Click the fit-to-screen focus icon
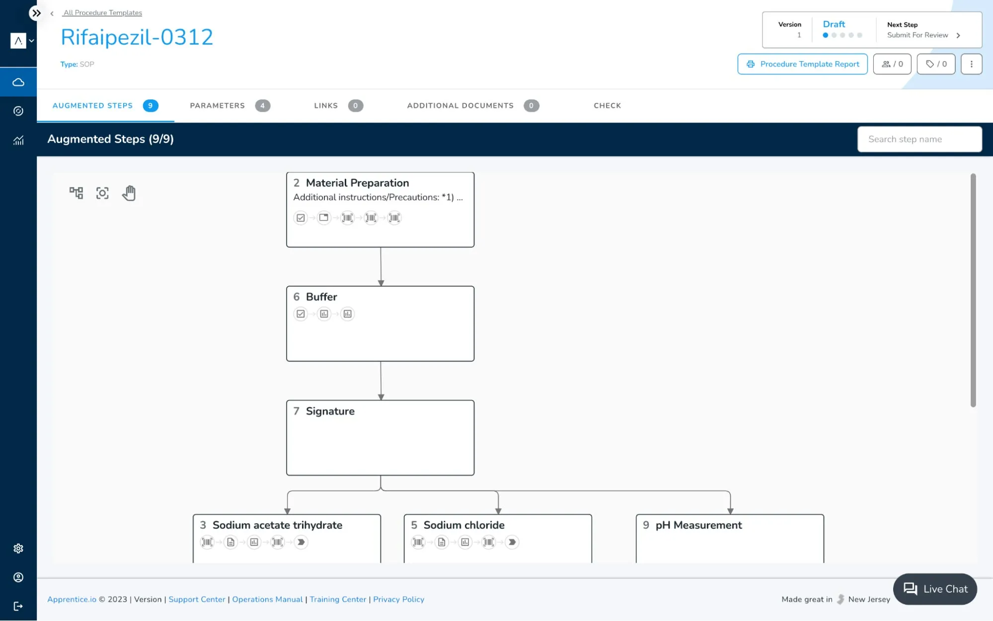This screenshot has width=993, height=621. 102,193
